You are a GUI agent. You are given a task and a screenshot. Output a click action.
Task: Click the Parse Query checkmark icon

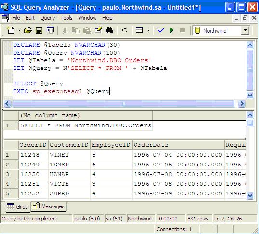click(161, 30)
